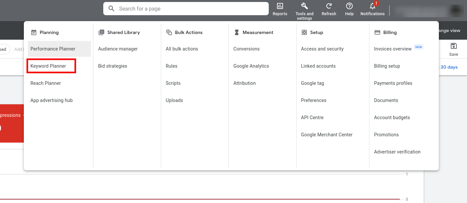Open Bid strategies in Shared Library

pyautogui.click(x=113, y=66)
